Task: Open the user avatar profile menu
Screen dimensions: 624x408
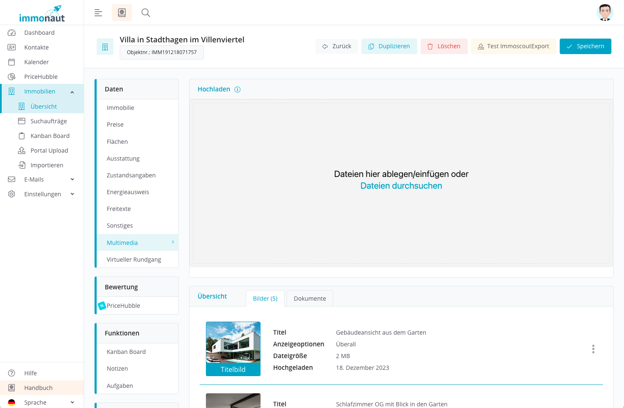Action: [605, 13]
